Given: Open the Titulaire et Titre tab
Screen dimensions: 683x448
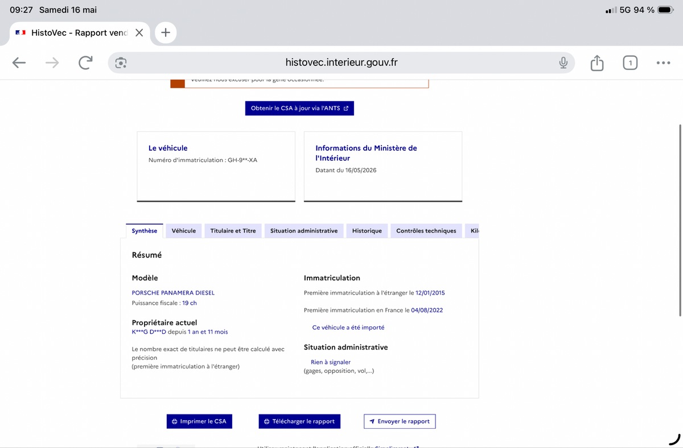Looking at the screenshot, I should tap(233, 231).
